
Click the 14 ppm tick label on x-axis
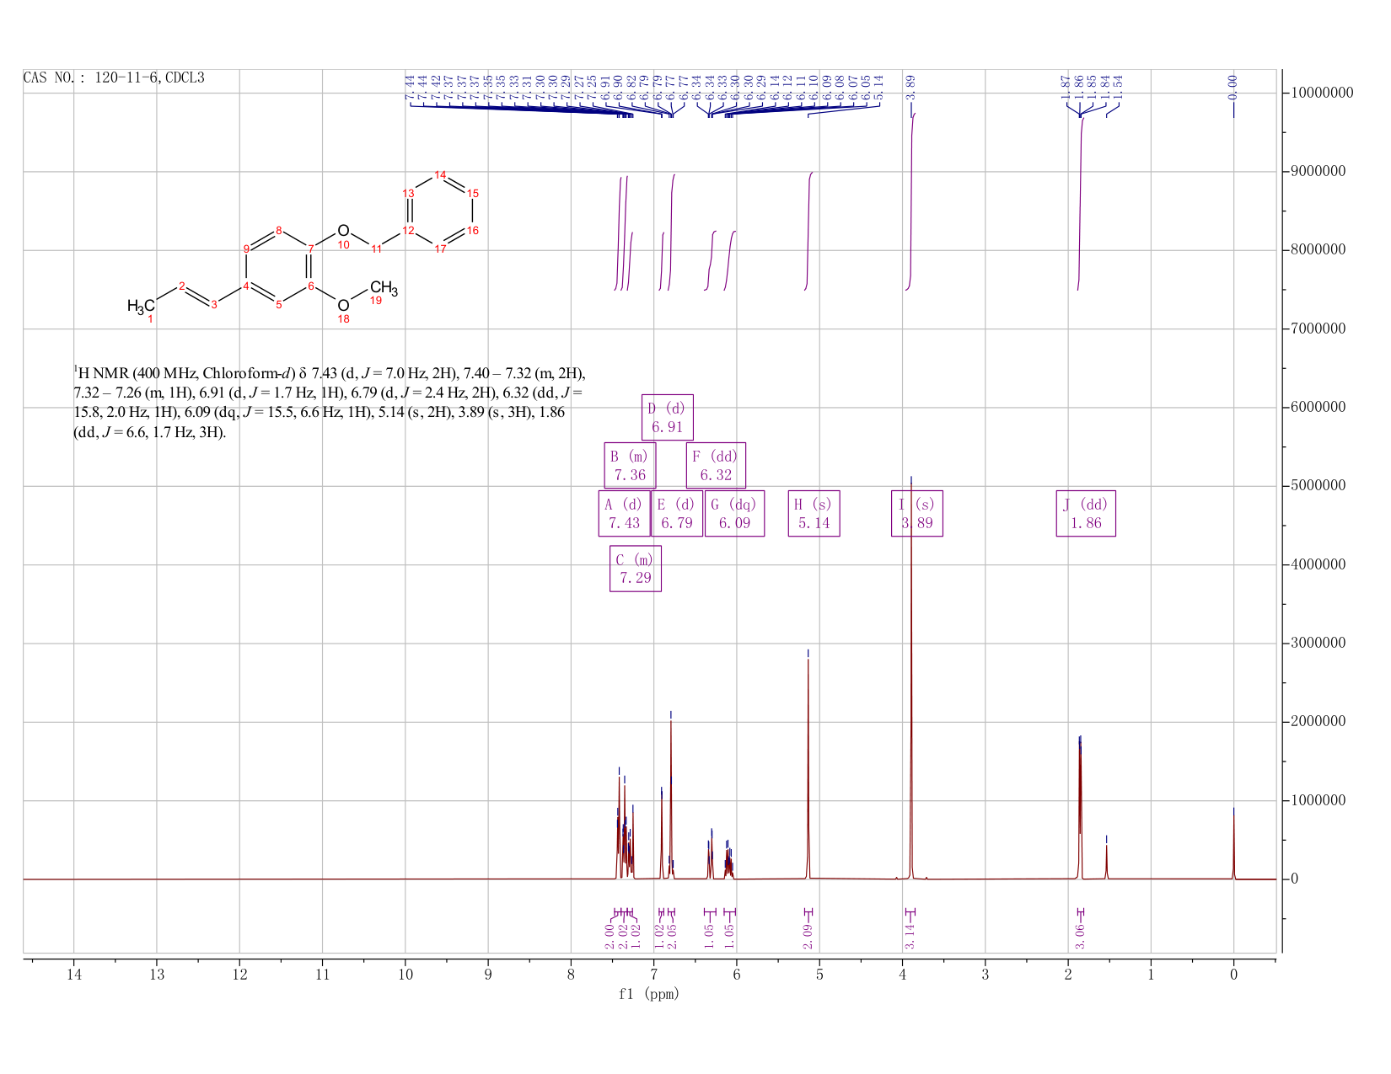(x=73, y=975)
